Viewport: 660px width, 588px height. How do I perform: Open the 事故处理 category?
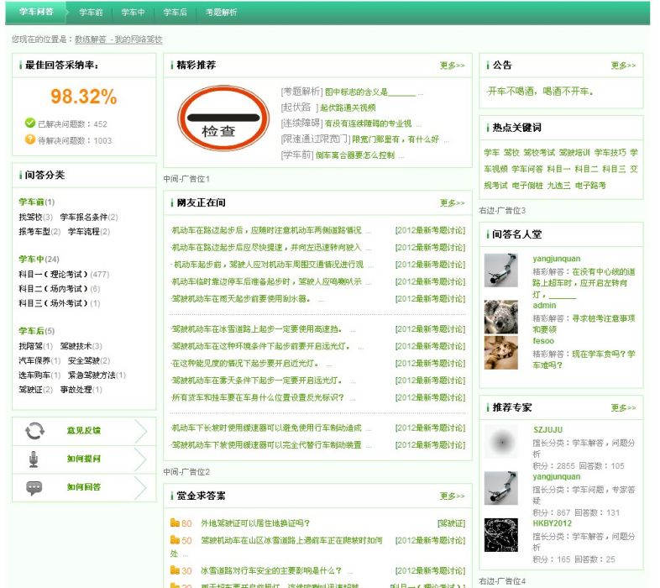(76, 390)
